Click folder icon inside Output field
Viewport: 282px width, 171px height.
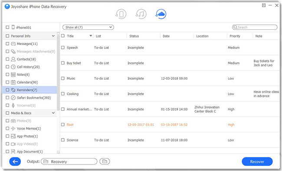[x=46, y=161]
